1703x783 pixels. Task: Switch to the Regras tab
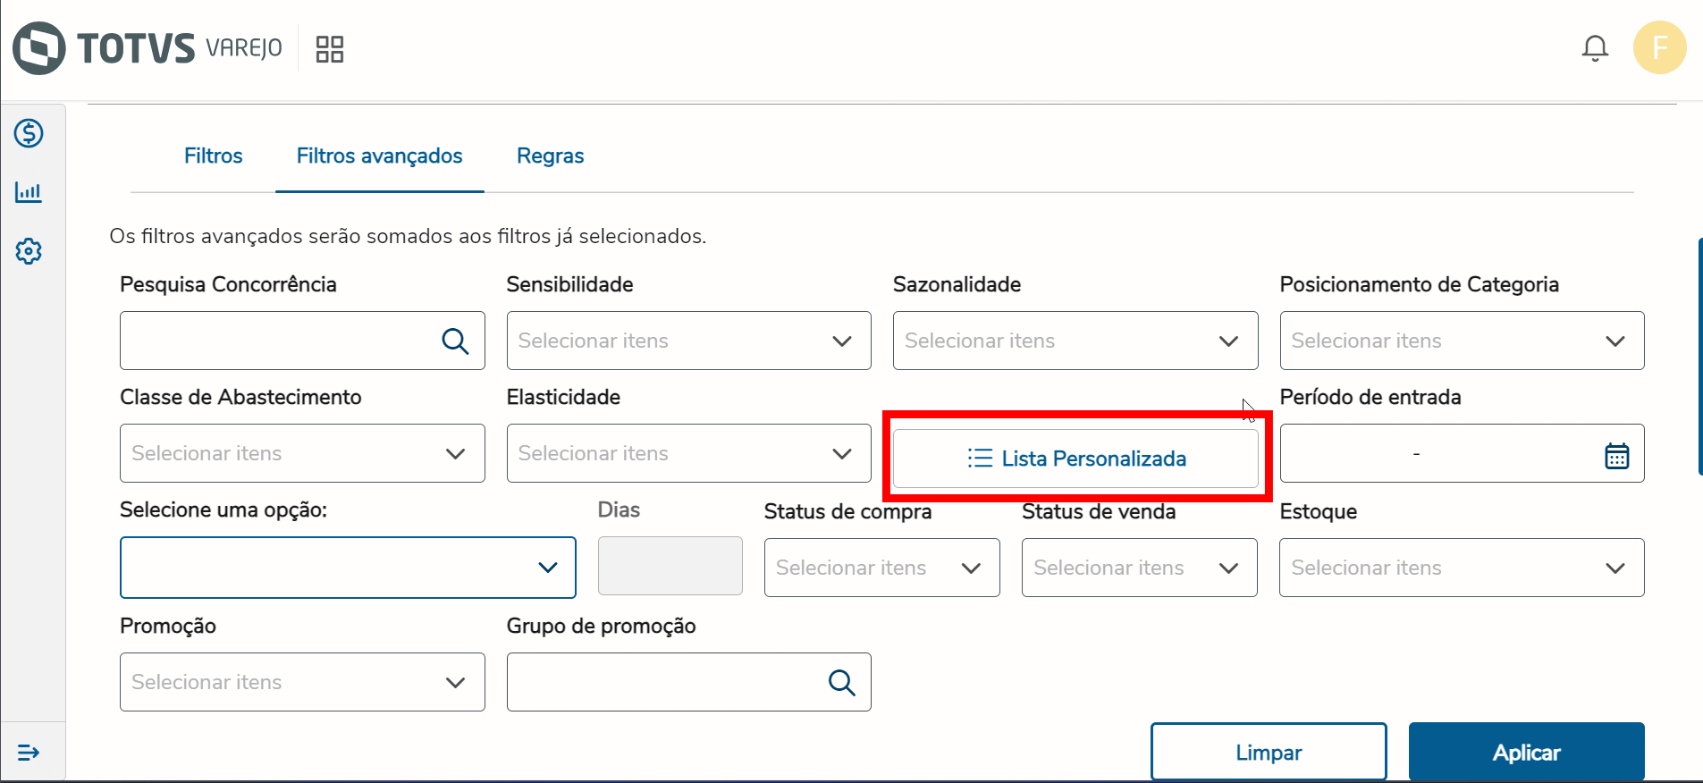click(x=550, y=156)
